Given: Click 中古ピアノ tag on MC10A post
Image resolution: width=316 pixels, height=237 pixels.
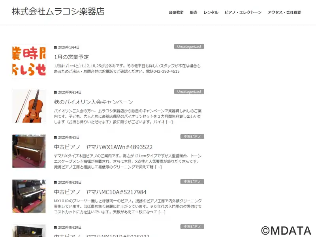Looking at the screenshot, I should [x=192, y=182].
